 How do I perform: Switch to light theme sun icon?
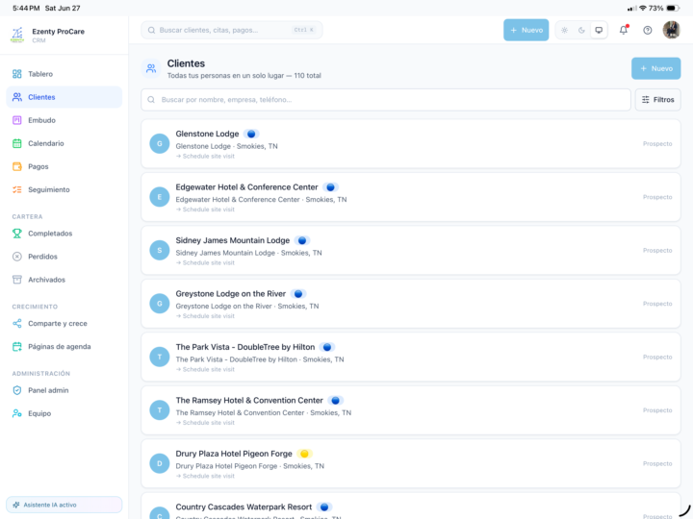564,30
